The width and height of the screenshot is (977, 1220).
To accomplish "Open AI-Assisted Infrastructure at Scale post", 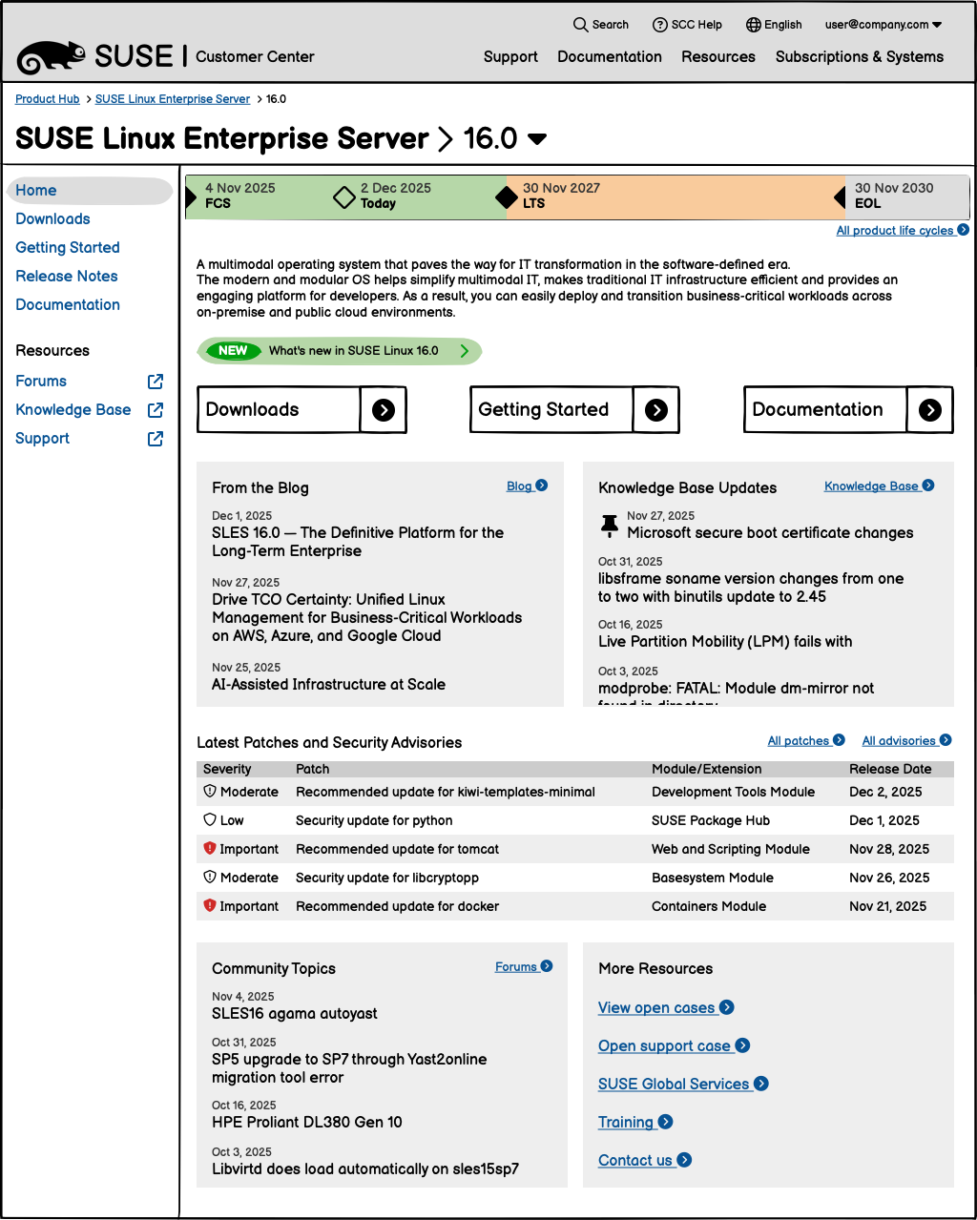I will [x=328, y=684].
